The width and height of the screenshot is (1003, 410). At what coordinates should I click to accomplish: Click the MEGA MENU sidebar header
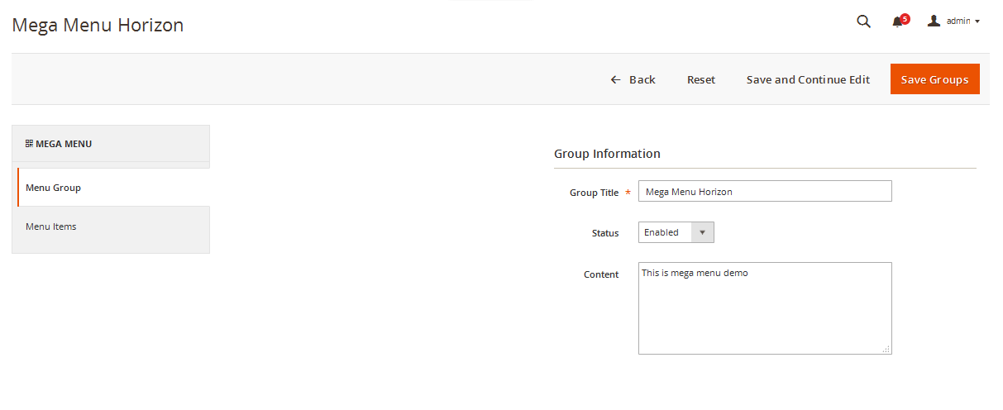click(111, 144)
